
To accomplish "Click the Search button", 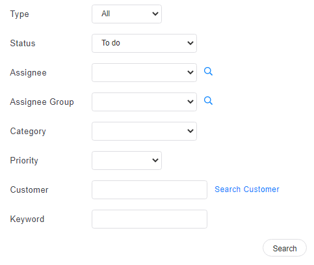I will pos(285,248).
